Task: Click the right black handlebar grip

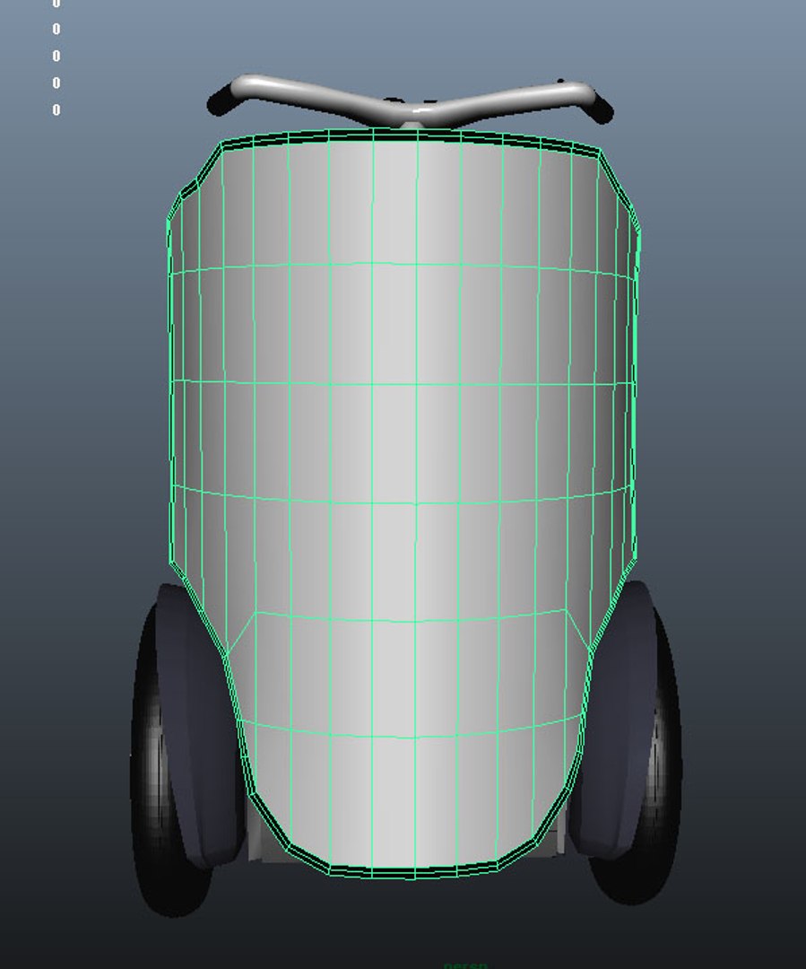Action: tap(602, 110)
